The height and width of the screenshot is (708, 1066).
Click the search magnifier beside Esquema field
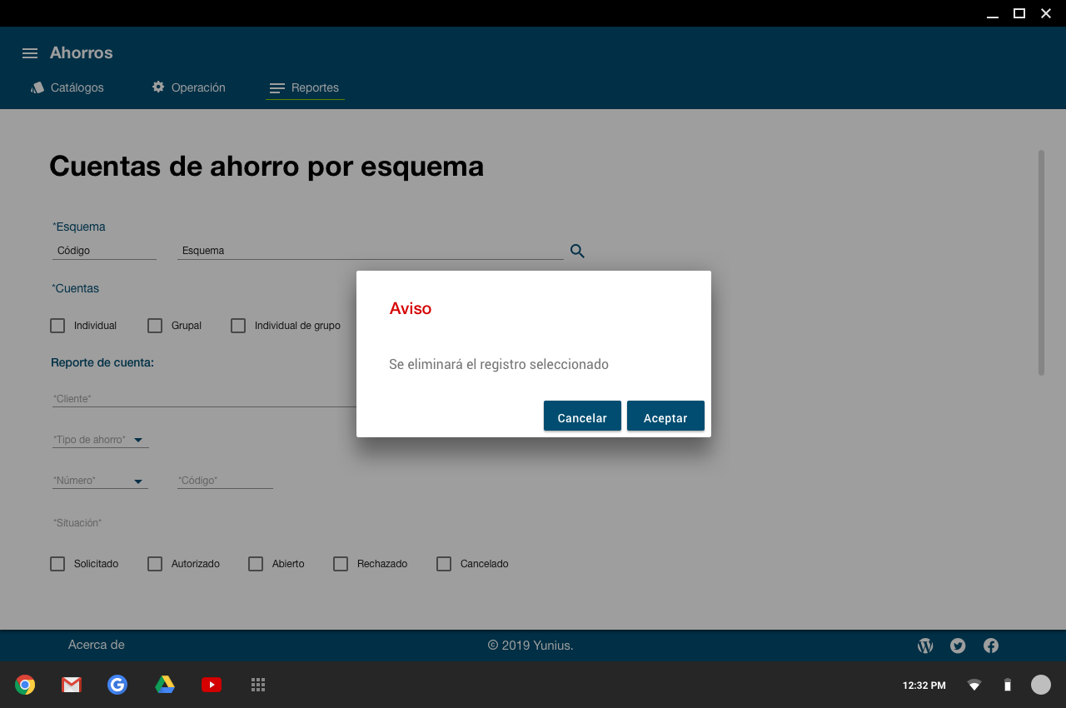(x=577, y=251)
